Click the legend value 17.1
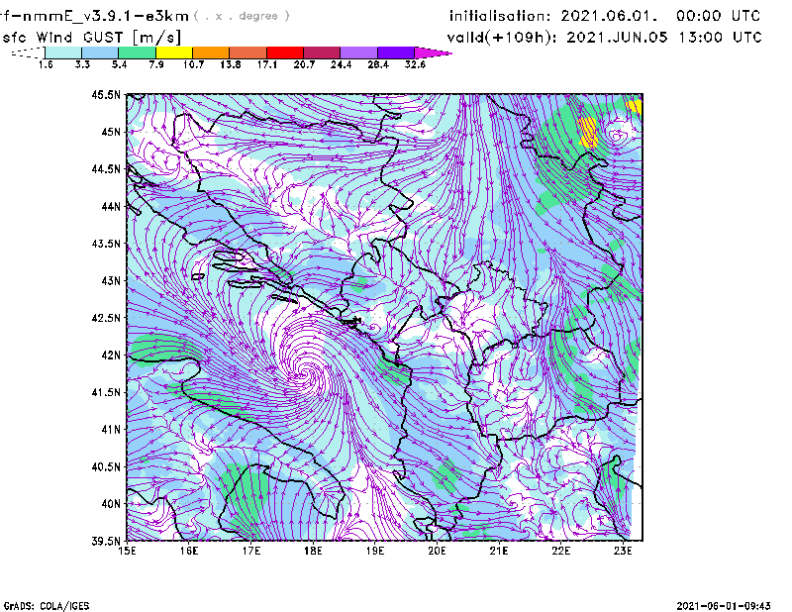This screenshot has width=792, height=612. (x=267, y=64)
